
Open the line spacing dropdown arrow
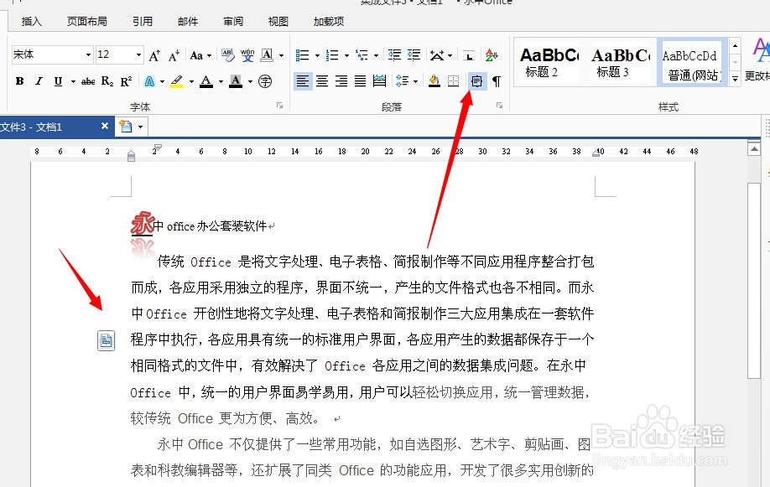415,81
